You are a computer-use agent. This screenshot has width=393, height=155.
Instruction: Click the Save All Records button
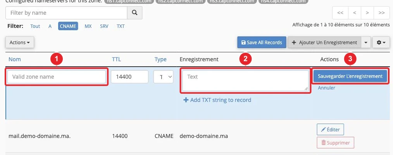point(262,43)
